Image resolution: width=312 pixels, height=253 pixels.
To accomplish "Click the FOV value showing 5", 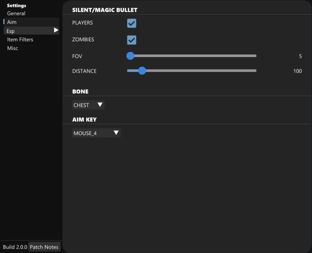I will coord(300,56).
